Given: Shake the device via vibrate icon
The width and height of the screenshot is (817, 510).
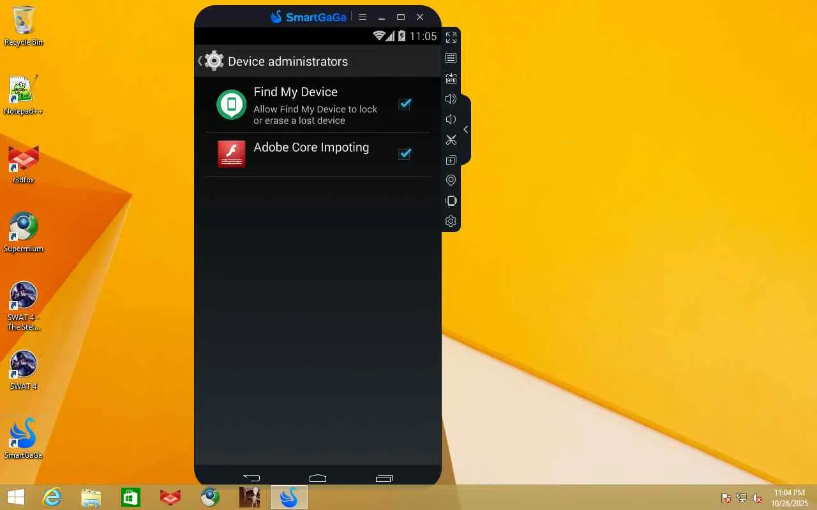Looking at the screenshot, I should [451, 201].
